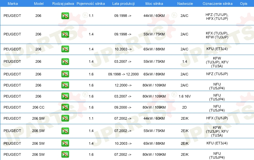Viewport: 254px width, 160px height.
Task: Click 44kW / 60KM in 09.1998 row
Action: tap(154, 16)
